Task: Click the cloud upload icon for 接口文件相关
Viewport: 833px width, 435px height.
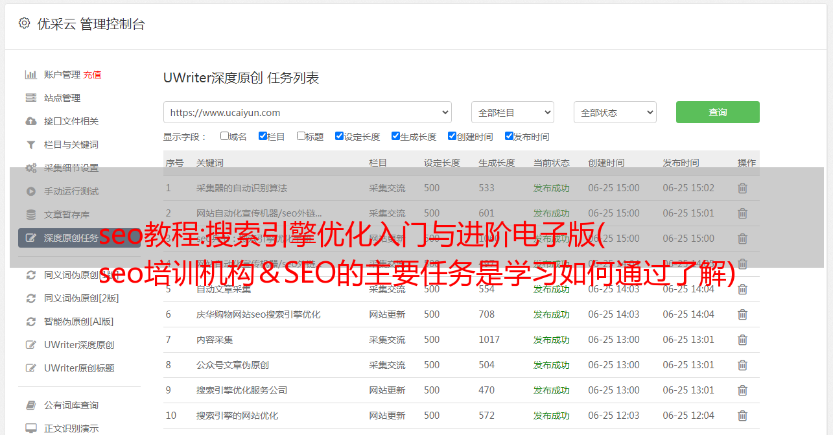Action: [30, 121]
